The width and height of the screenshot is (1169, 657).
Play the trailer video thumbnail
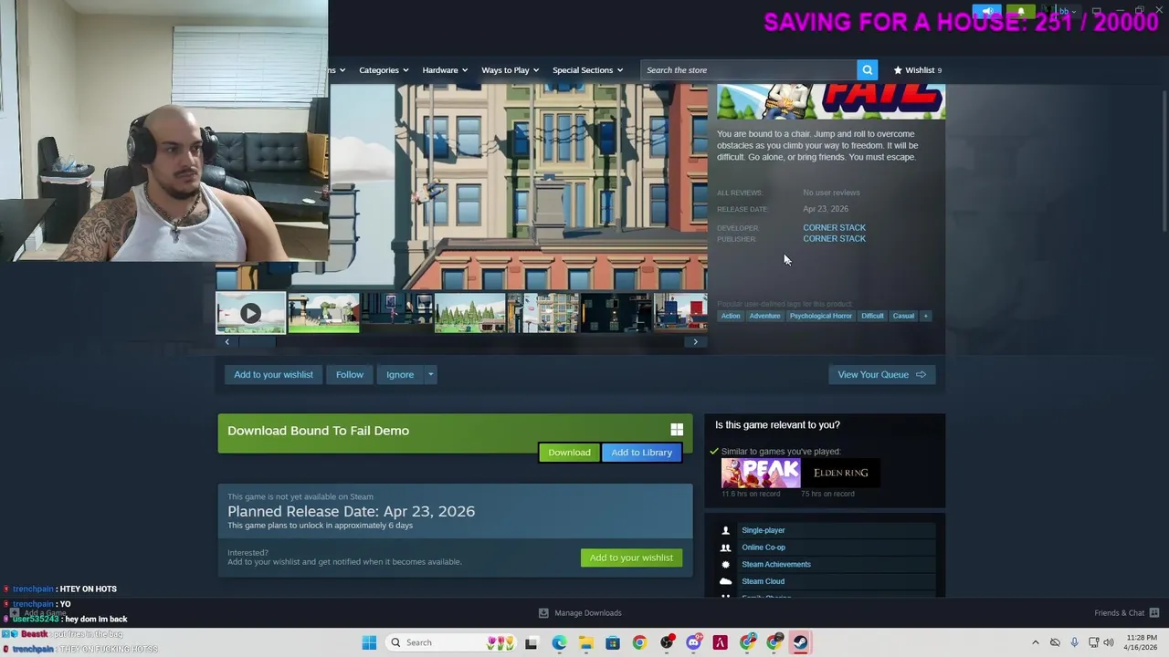click(x=250, y=313)
